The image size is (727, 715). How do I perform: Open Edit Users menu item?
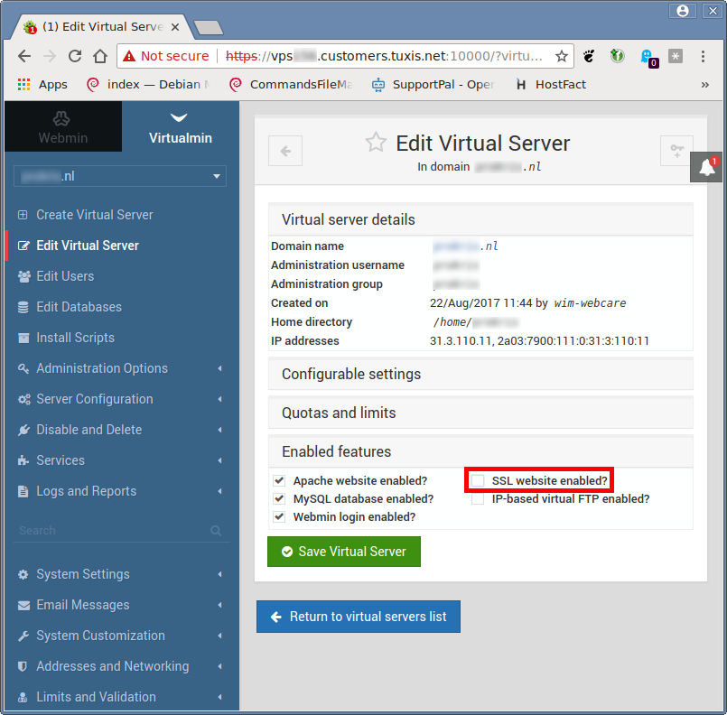pos(65,276)
